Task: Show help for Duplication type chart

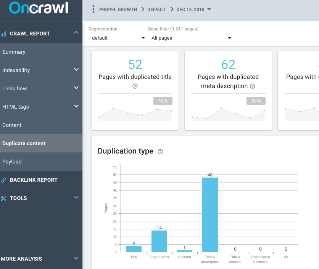Action: (x=160, y=152)
